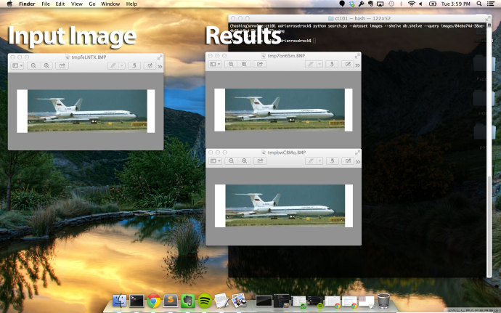Open the Apple menu

(9, 4)
